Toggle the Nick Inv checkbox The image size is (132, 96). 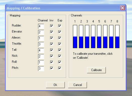coord(52,56)
